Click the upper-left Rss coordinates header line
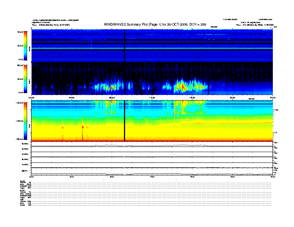 point(51,25)
